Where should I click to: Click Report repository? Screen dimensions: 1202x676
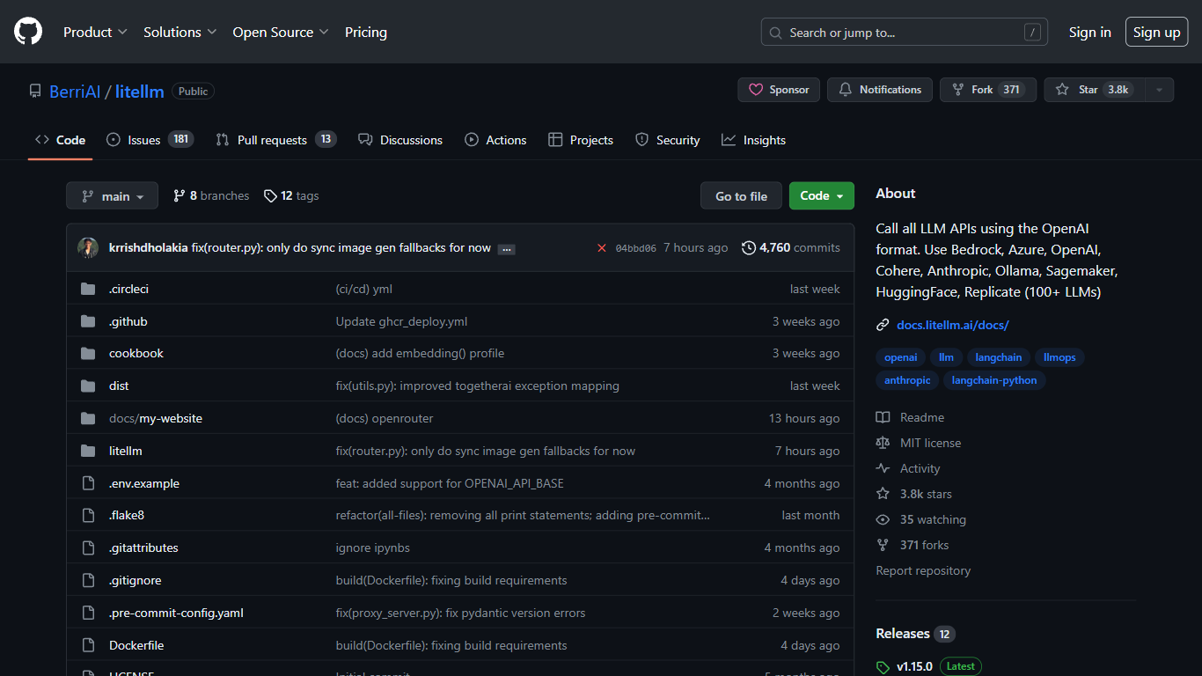tap(923, 570)
